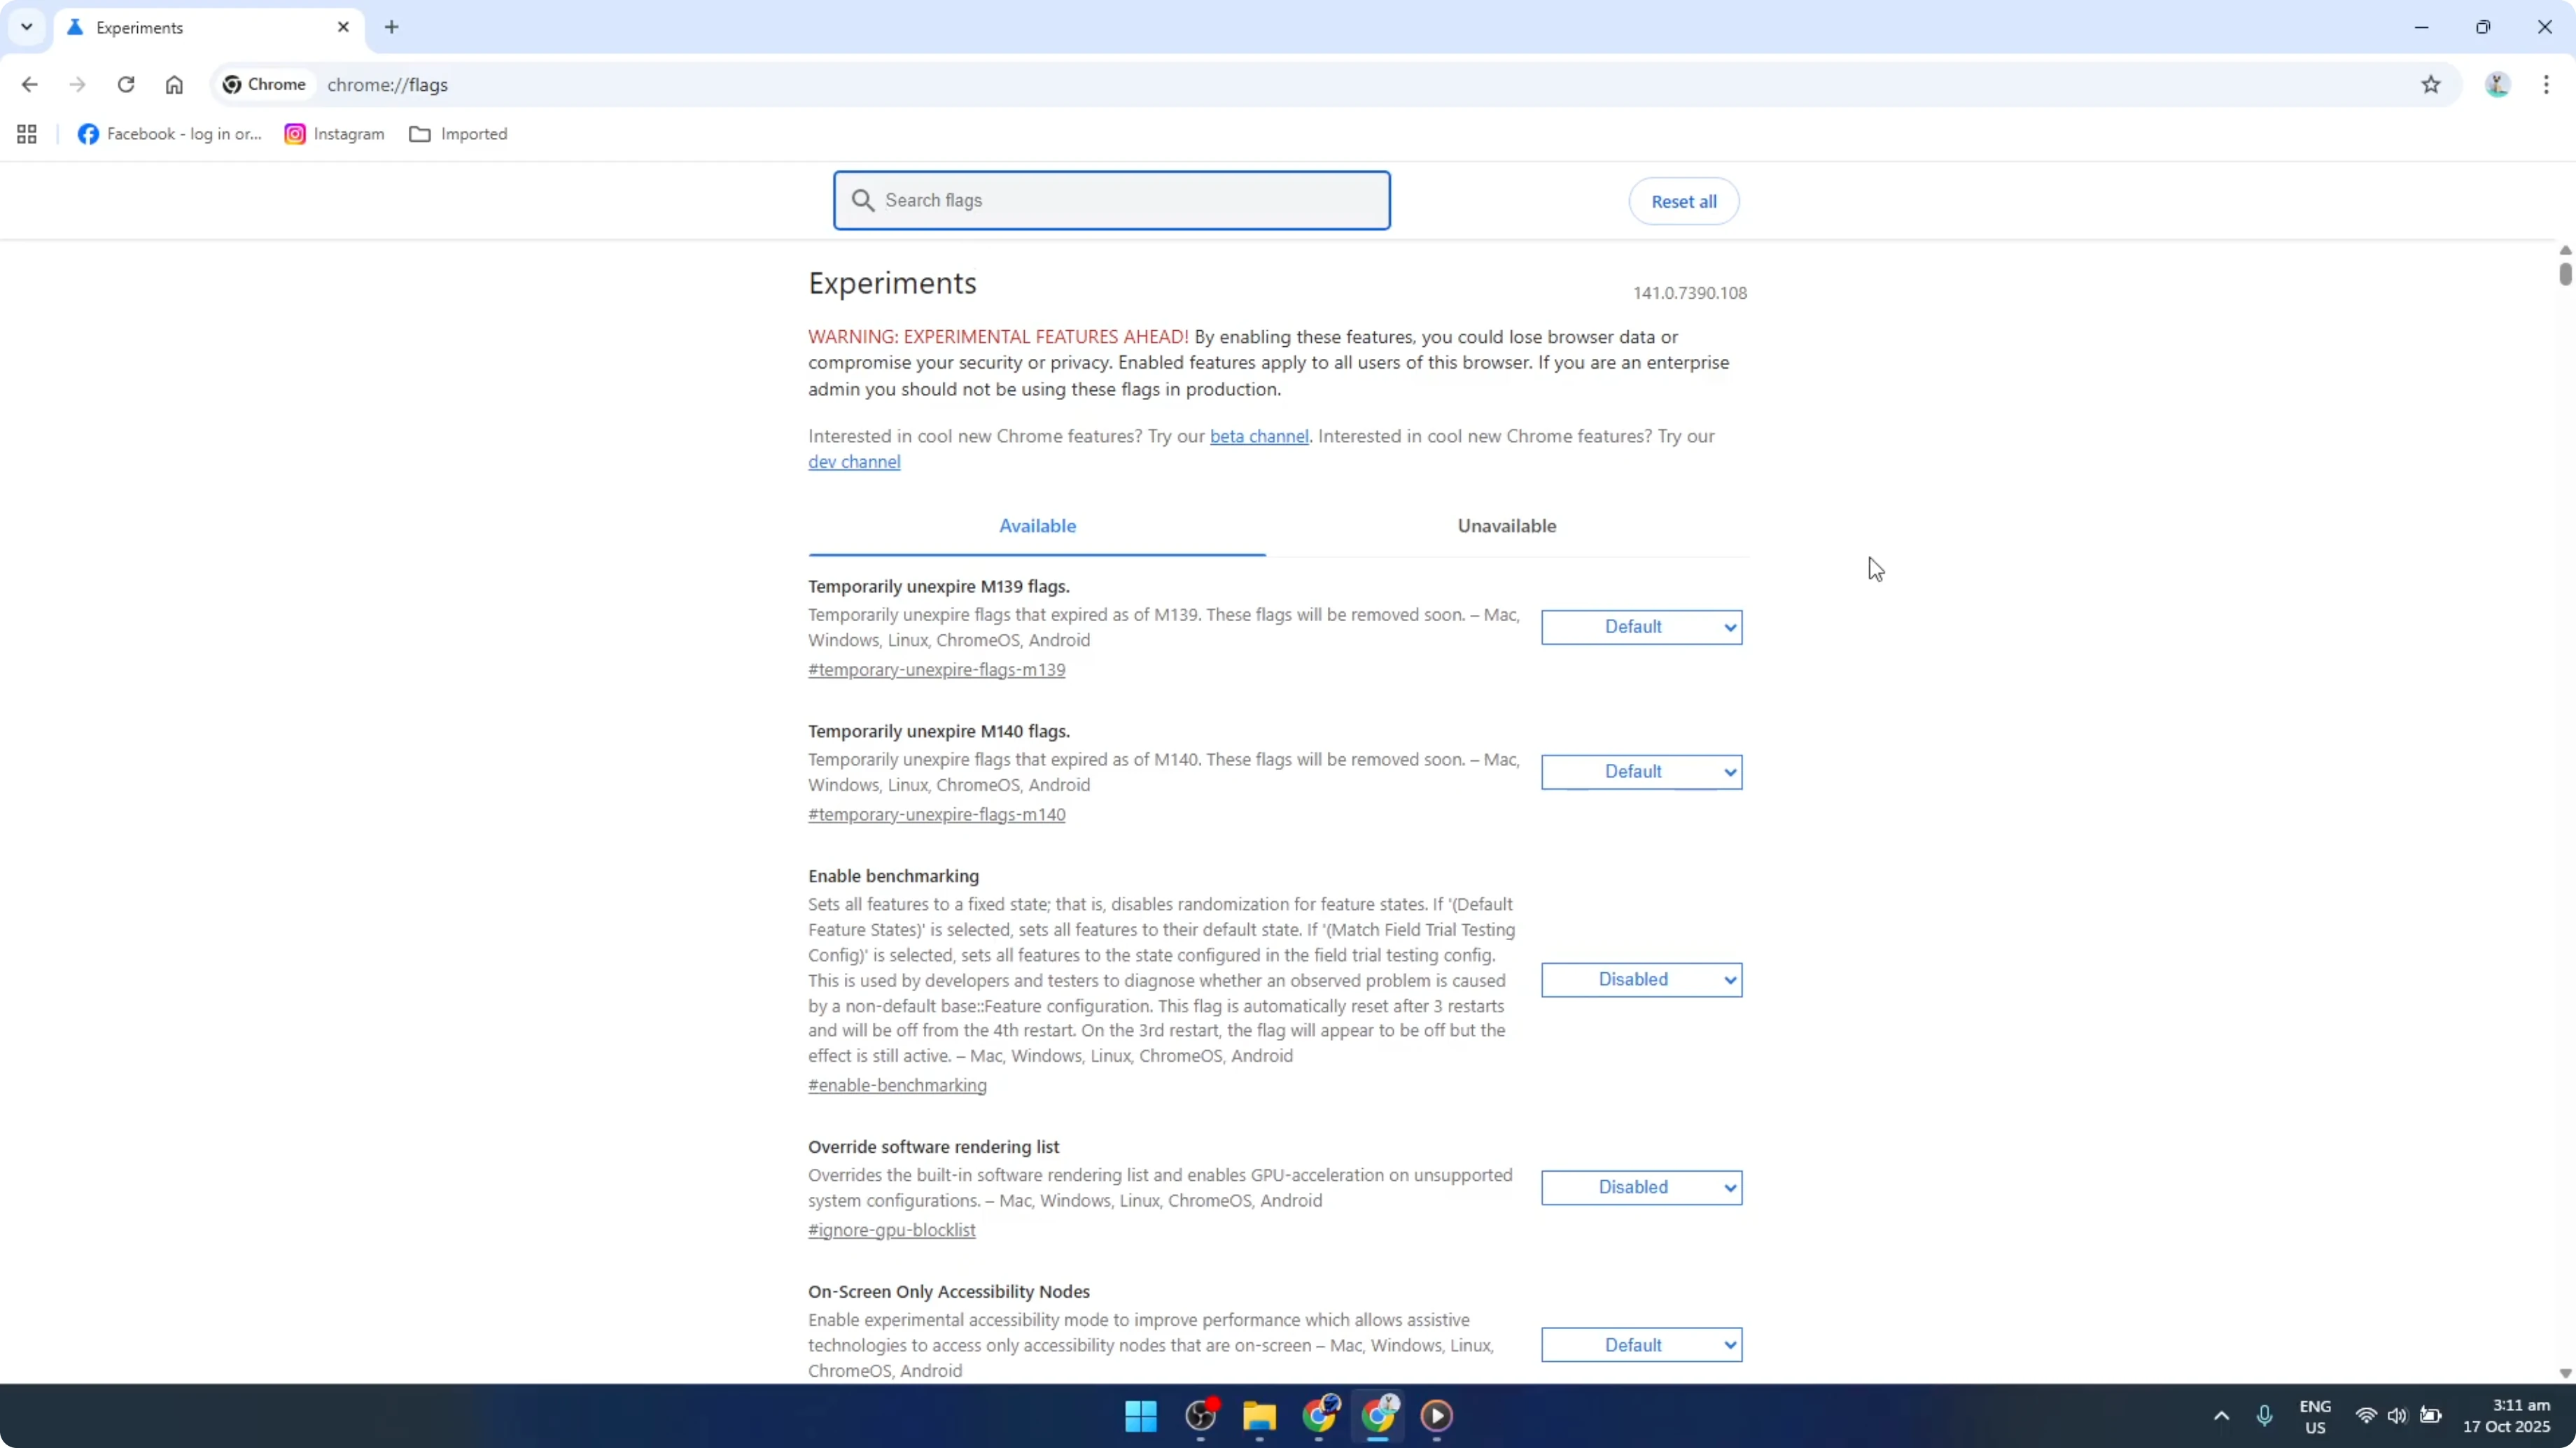Launch OBS Studio from the taskbar

(x=1200, y=1416)
